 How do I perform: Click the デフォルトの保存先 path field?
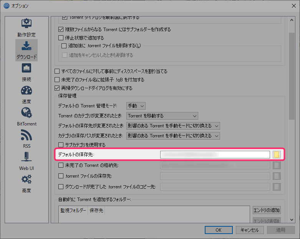tap(215, 155)
